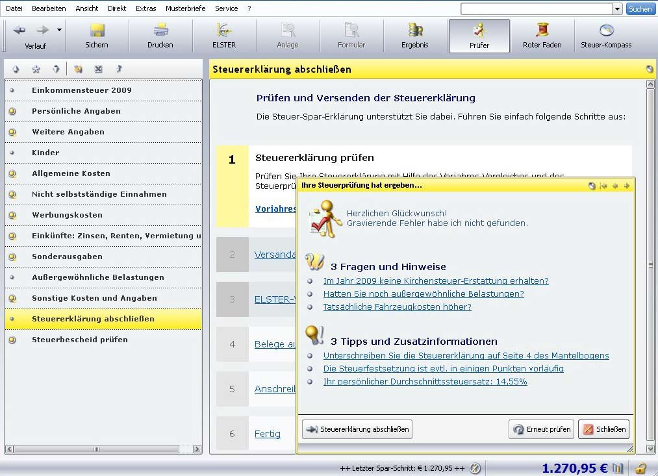Click the padlock icon in status bar
This screenshot has width=658, height=476.
click(x=640, y=468)
